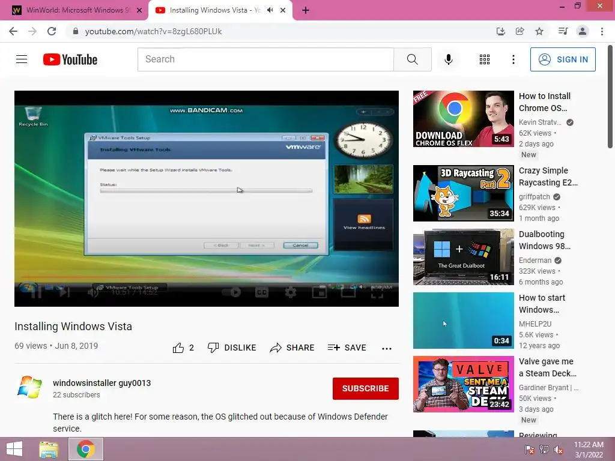Mute the video player volume
This screenshot has height=461, width=615.
(x=93, y=292)
